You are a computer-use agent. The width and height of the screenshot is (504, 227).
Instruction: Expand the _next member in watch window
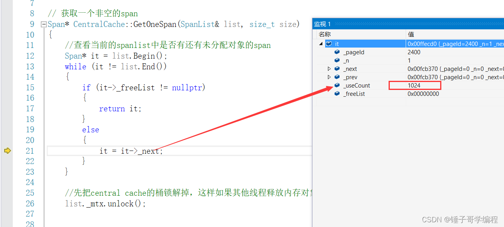tap(329, 69)
